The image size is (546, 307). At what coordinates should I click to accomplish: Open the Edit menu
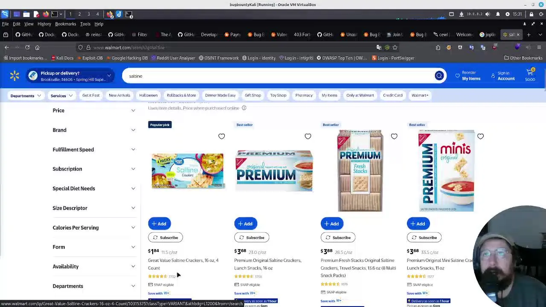click(x=17, y=24)
